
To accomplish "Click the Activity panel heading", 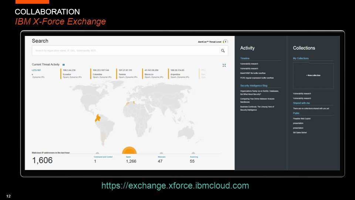I will point(247,48).
